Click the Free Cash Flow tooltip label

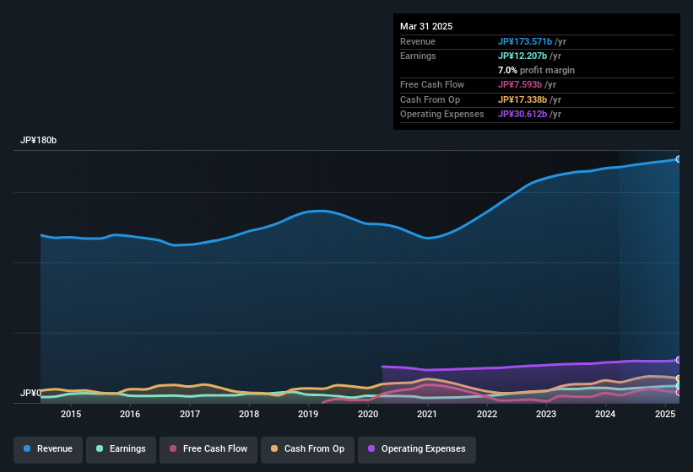point(432,84)
